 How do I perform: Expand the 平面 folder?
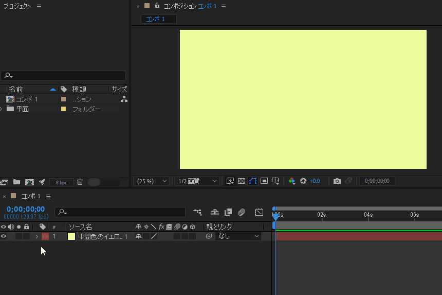(2, 109)
